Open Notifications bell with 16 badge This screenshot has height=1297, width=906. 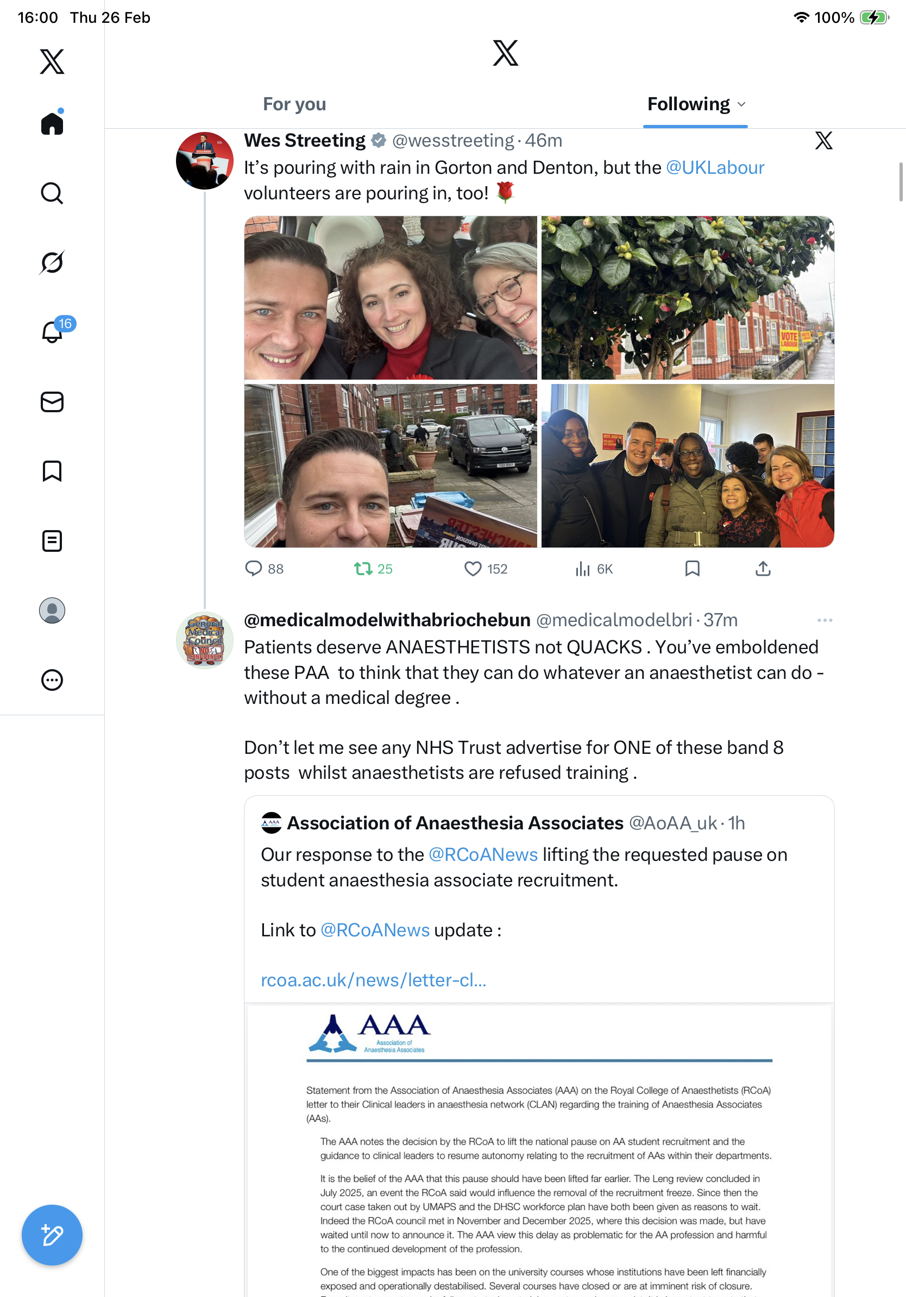pyautogui.click(x=52, y=331)
